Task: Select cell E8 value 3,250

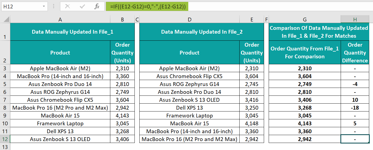Action: tap(252, 108)
